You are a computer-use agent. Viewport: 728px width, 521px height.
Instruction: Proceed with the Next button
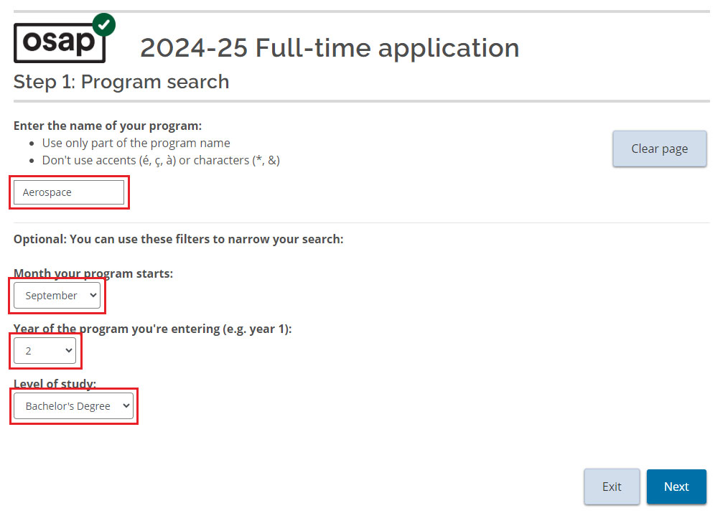[x=676, y=487]
